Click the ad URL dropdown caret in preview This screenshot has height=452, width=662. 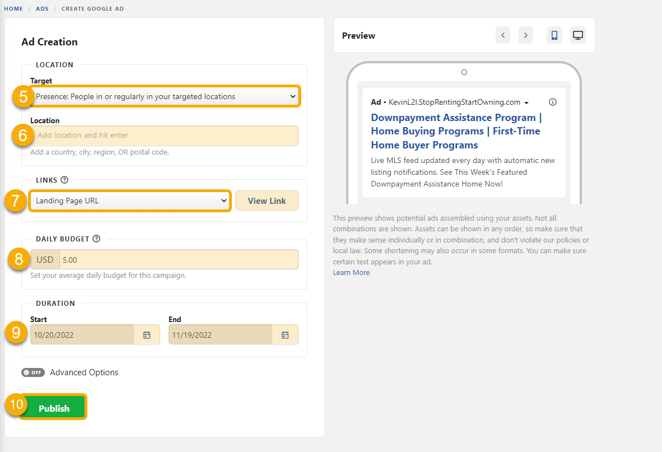[526, 103]
